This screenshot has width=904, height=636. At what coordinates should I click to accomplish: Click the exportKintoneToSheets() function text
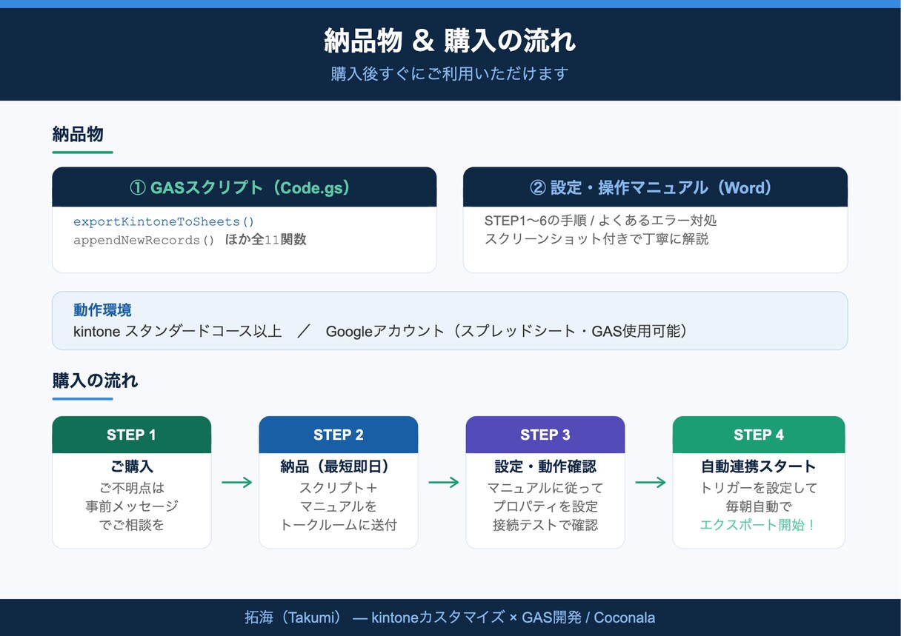point(164,221)
